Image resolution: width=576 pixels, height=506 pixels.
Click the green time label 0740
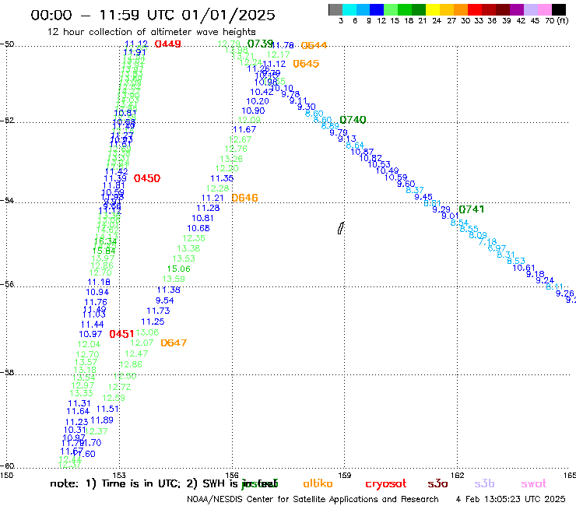353,120
